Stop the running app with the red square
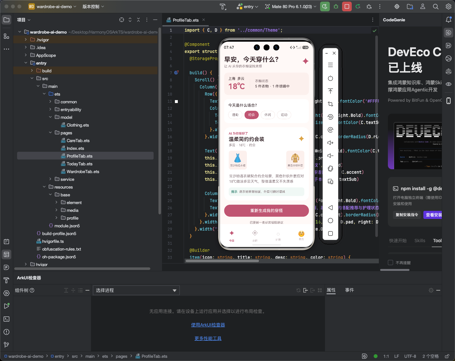Viewport: 455px width, 361px height. pyautogui.click(x=347, y=6)
